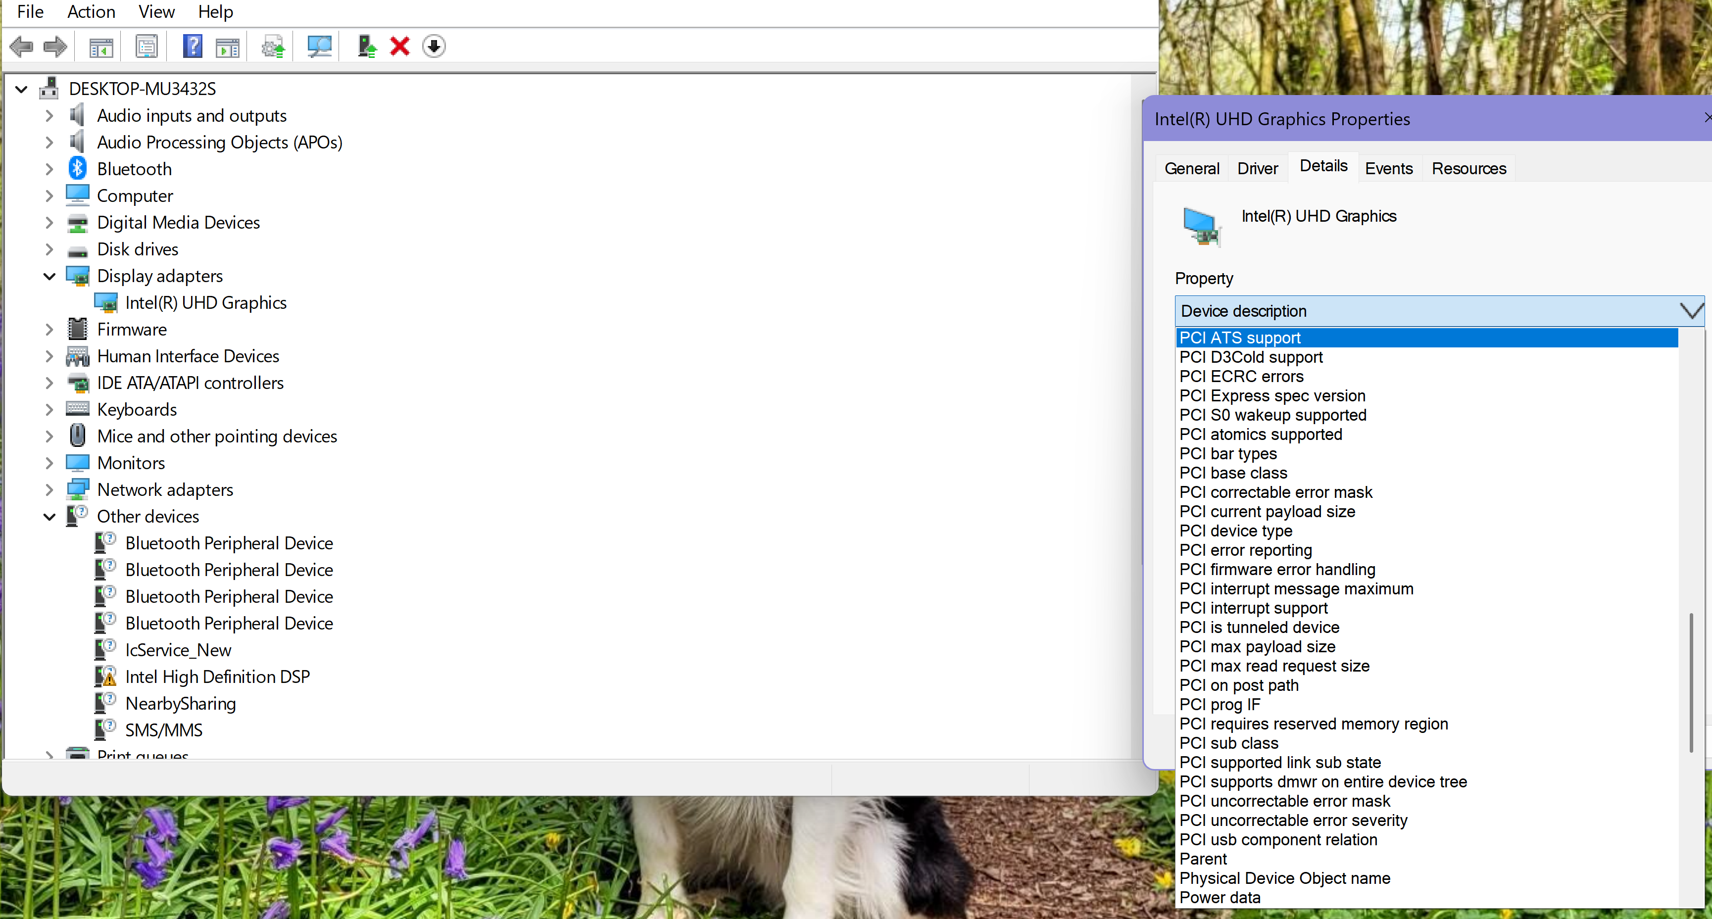The width and height of the screenshot is (1712, 919).
Task: Click Scan for hardware changes monitor icon
Action: tap(319, 47)
